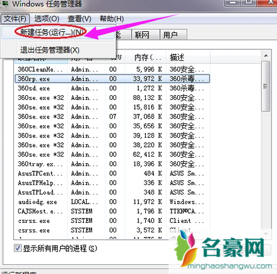Select the 360CleanHe... process row
Image resolution: width=277 pixels, height=274 pixels.
point(113,69)
